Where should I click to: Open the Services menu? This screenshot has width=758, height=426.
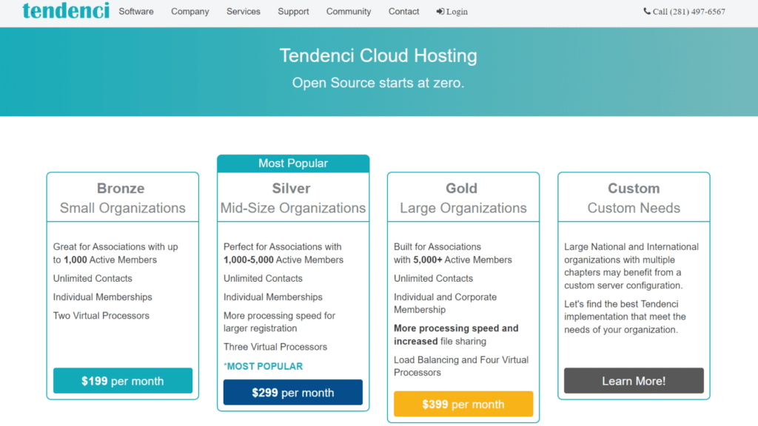[243, 12]
